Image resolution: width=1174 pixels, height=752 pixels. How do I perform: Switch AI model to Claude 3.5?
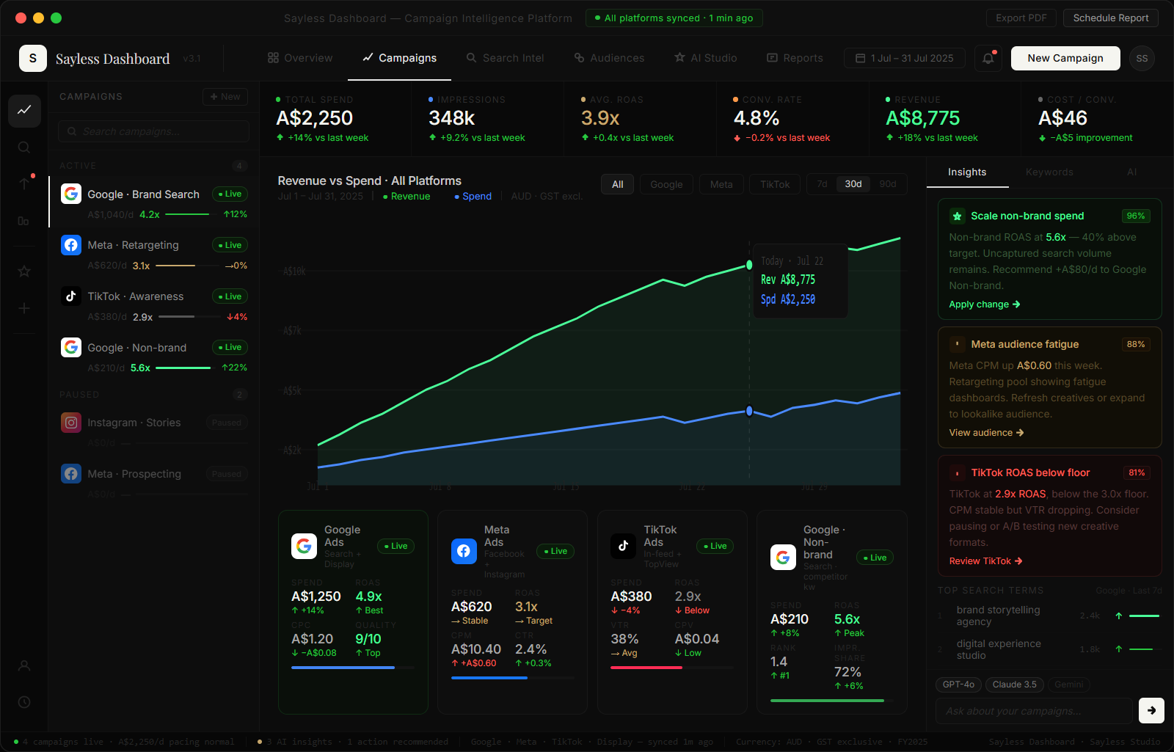[x=1014, y=685]
